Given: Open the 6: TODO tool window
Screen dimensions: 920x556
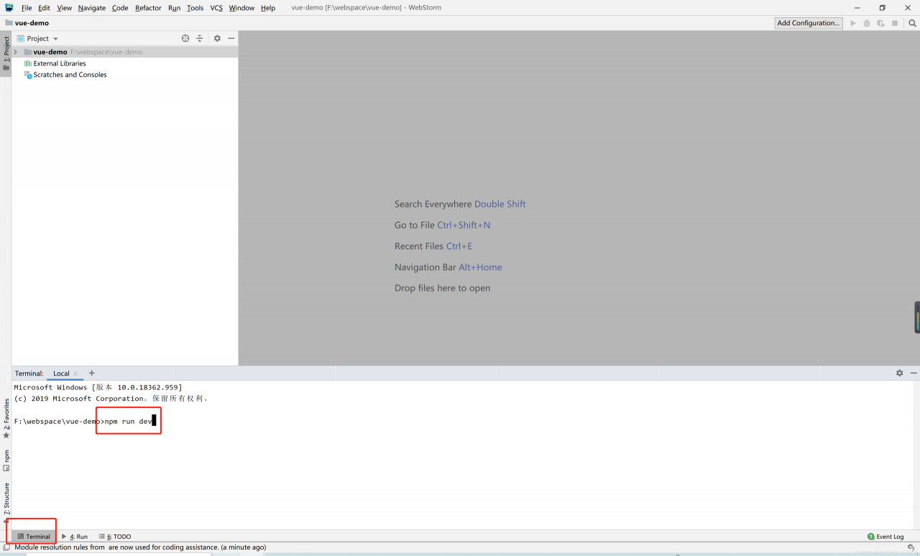Looking at the screenshot, I should click(115, 537).
